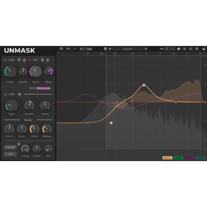This screenshot has height=207, width=207.
Task: Toggle TILT curve visibility tag
Action: tap(190, 158)
